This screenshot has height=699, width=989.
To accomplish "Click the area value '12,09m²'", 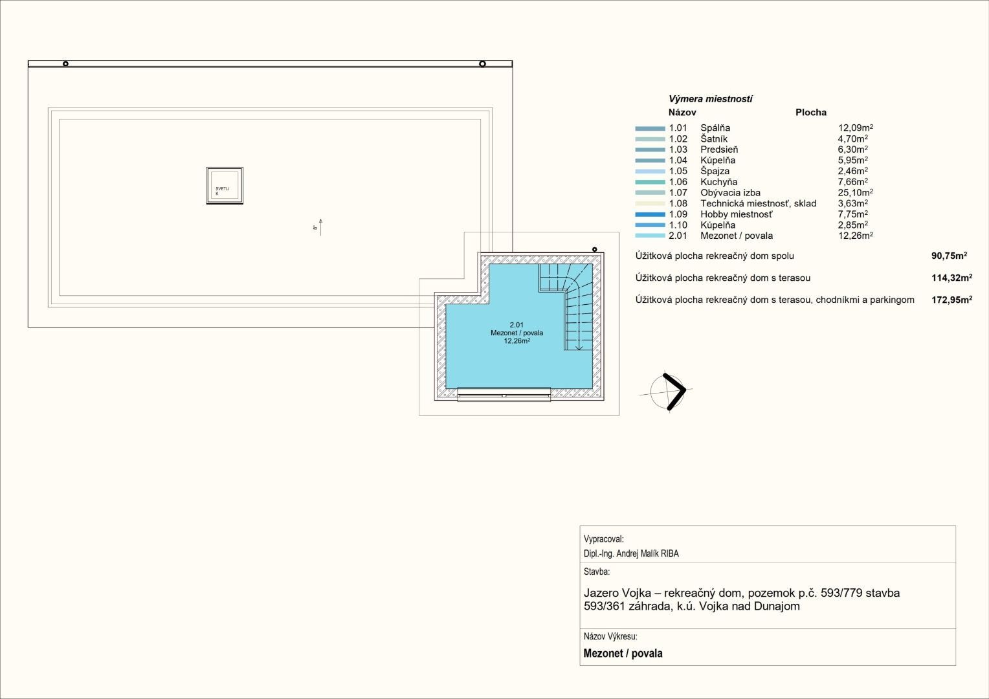I will coord(856,128).
